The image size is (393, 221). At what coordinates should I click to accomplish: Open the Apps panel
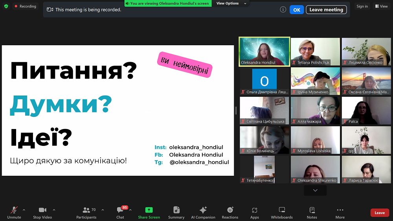click(255, 212)
